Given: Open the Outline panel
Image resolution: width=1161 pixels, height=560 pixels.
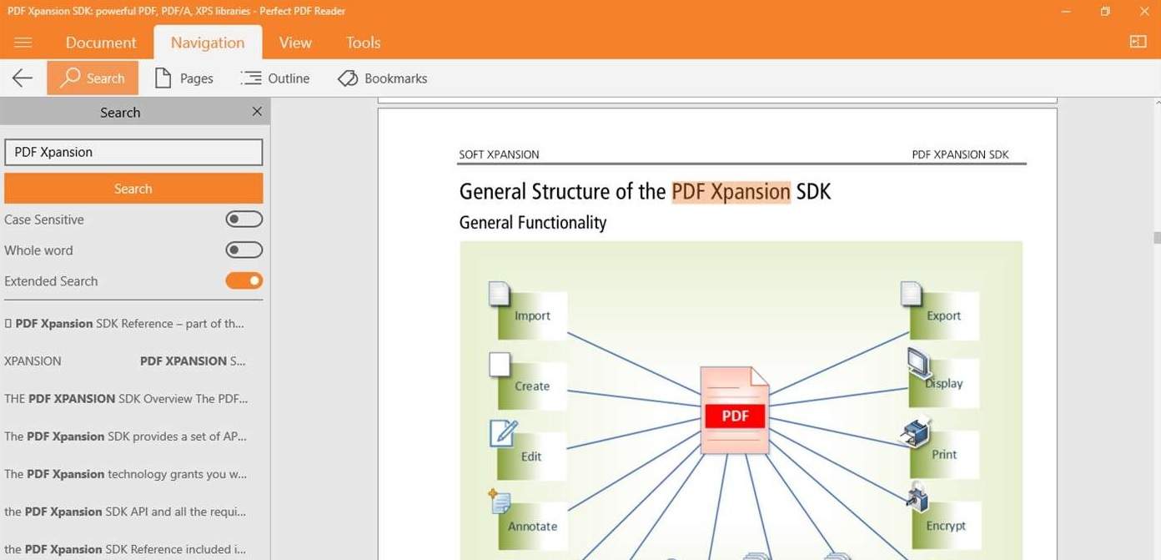Looking at the screenshot, I should tap(275, 78).
